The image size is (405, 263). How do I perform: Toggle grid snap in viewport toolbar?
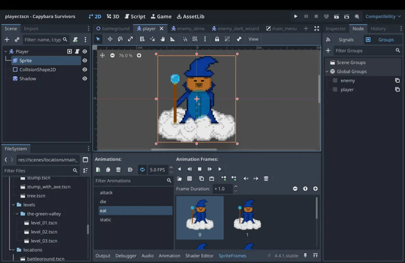(195, 39)
